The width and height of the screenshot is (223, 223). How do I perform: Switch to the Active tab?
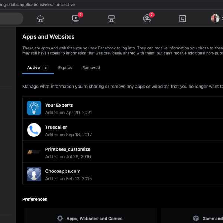(x=38, y=68)
